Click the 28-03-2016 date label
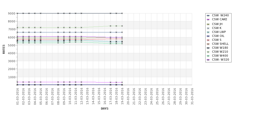Viewport: 258px width, 113px height. pos(175,96)
